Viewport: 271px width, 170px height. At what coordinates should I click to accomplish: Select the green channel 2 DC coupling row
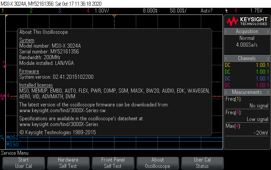click(247, 72)
